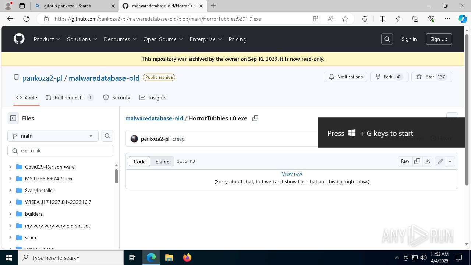Open browser Extensions icon
Screen dimensions: 471x265
365,19
